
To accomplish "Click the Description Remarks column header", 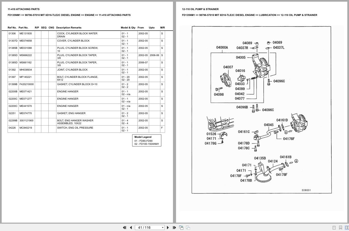I will [x=69, y=28].
